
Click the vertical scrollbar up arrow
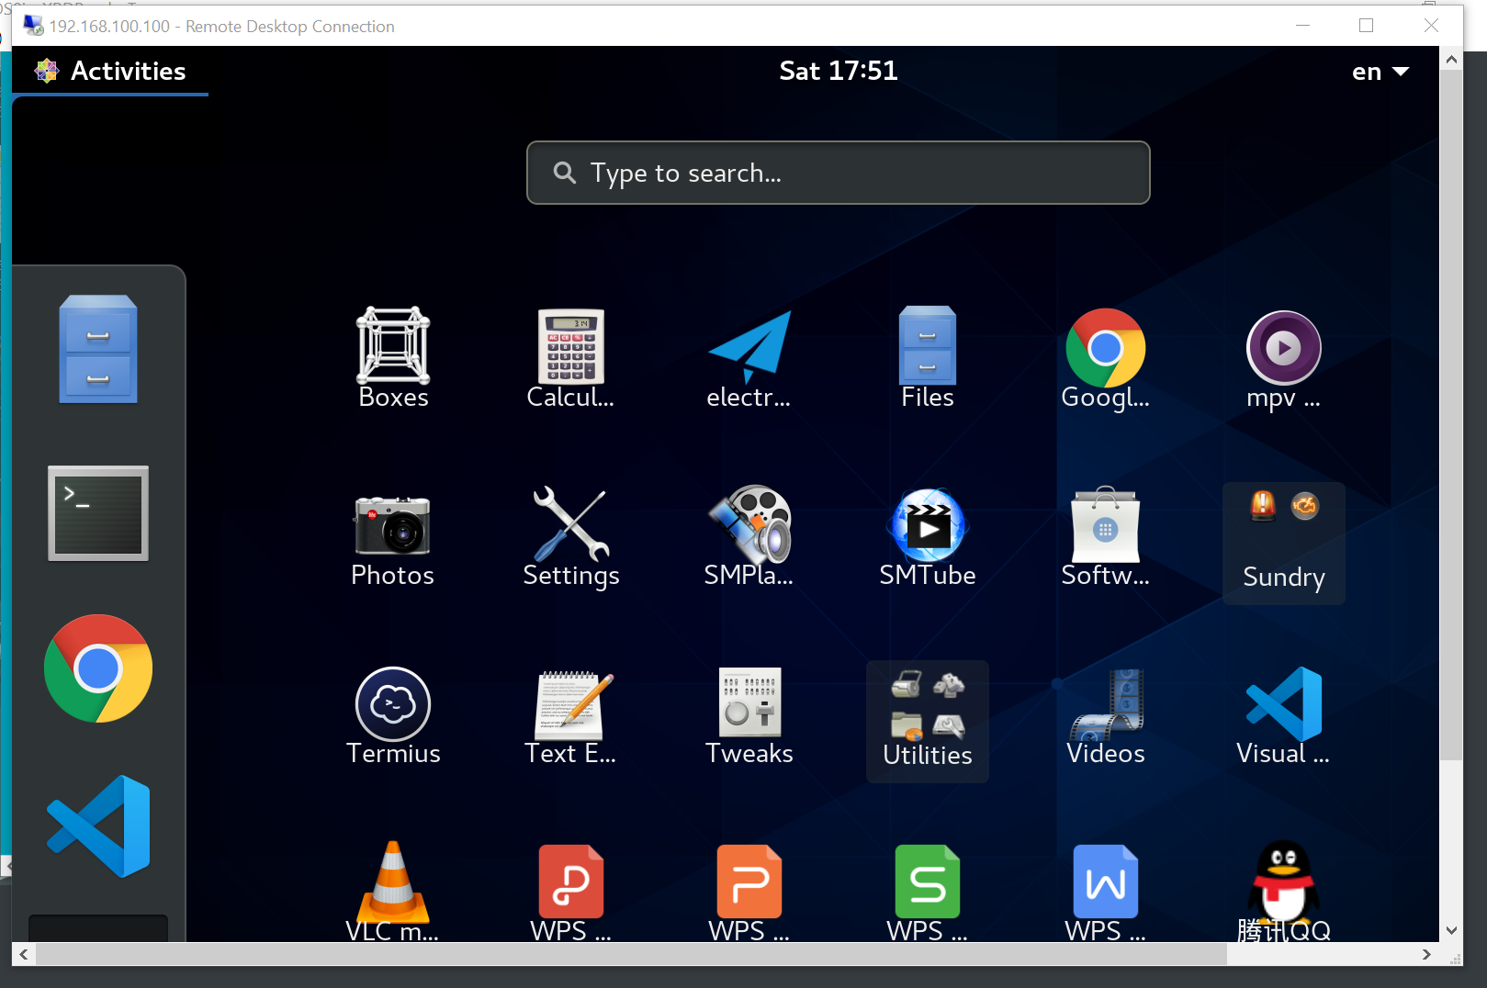tap(1451, 60)
